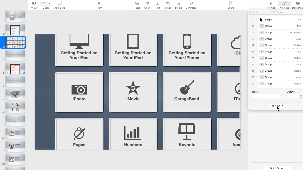Click the Delay input field

click(x=293, y=96)
